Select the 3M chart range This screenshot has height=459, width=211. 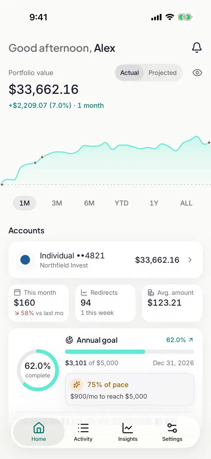(57, 203)
